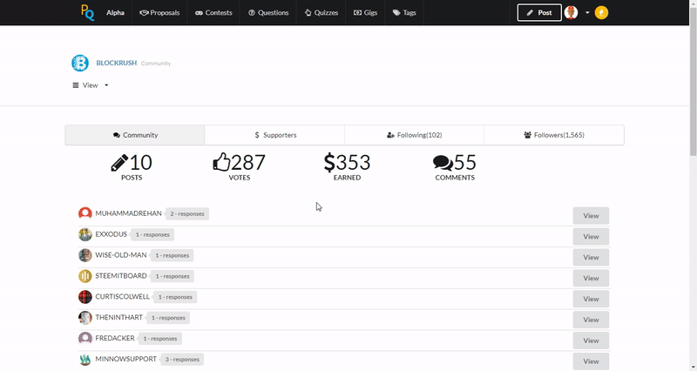Open the MINNOWSUPPORT user name
The width and height of the screenshot is (697, 371).
(x=126, y=359)
